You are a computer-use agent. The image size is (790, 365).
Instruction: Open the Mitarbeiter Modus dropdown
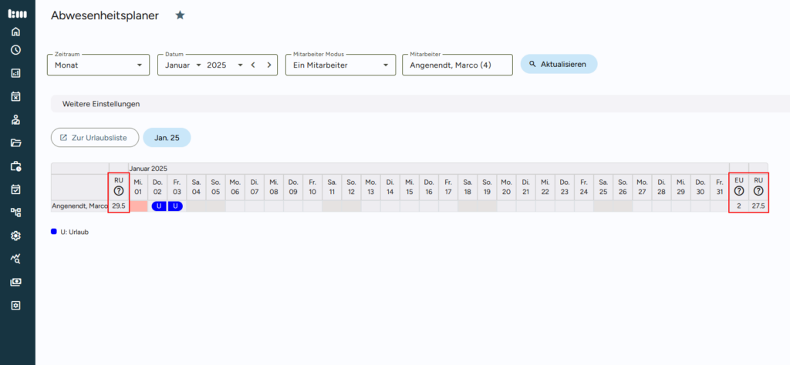(x=342, y=65)
